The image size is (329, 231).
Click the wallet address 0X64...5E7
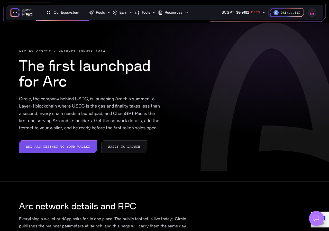(x=291, y=13)
